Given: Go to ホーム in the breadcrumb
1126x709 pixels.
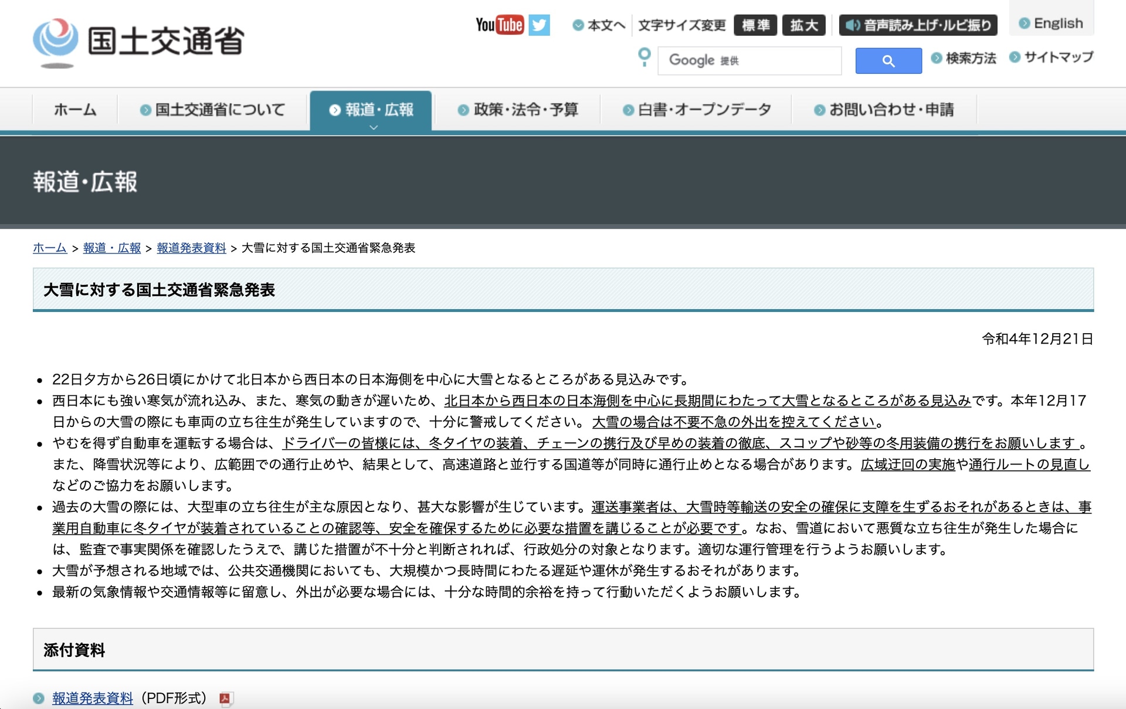Looking at the screenshot, I should 50,248.
